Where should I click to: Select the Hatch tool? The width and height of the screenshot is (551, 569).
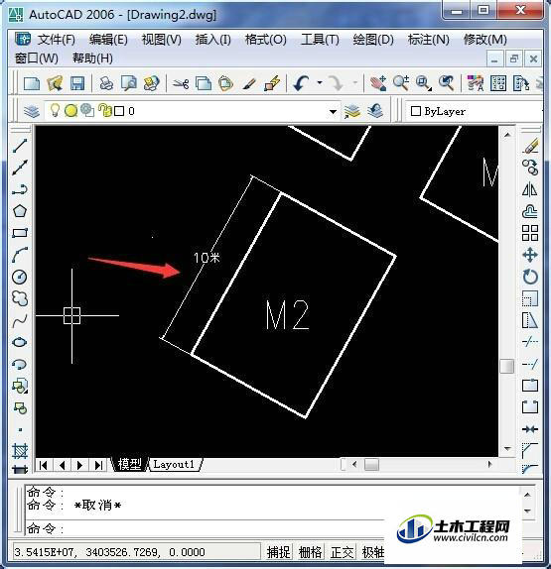tap(20, 451)
